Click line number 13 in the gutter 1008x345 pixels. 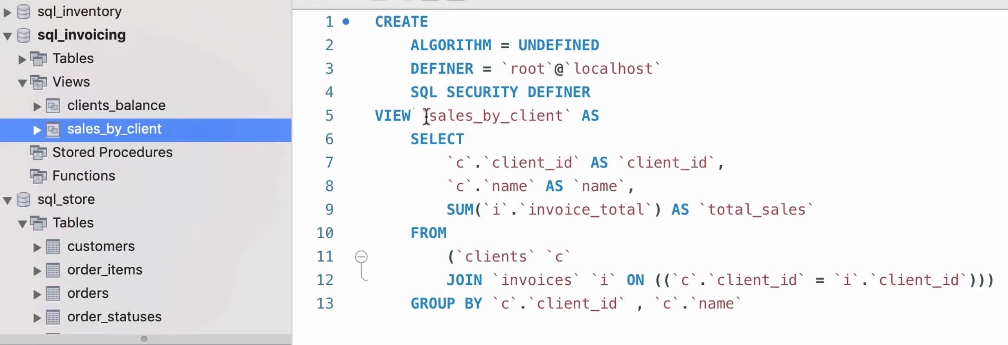pos(325,304)
